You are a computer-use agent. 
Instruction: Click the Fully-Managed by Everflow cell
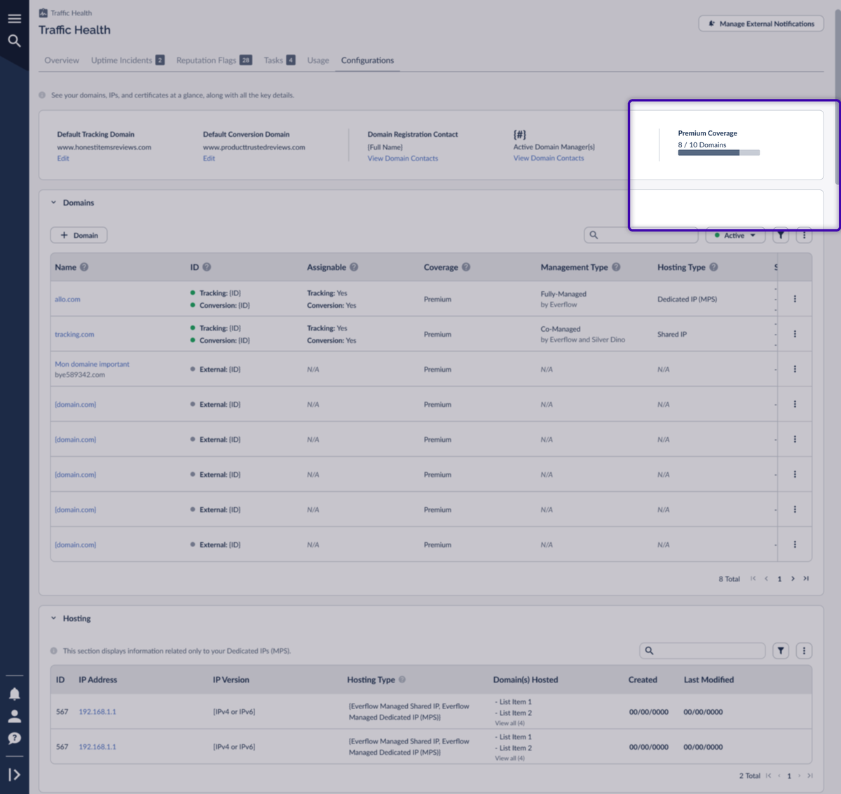pyautogui.click(x=563, y=299)
